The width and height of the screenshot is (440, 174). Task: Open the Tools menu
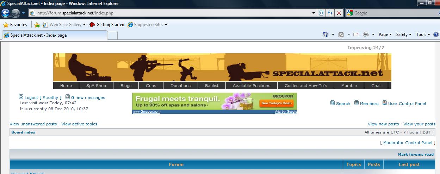(423, 35)
